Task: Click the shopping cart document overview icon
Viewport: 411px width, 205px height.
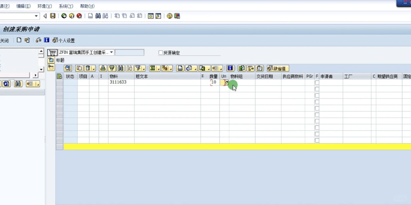Action: pos(52,53)
